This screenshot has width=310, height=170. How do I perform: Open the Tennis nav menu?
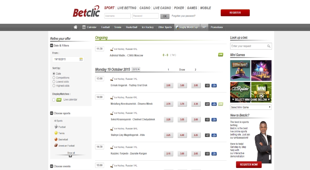[x=118, y=27]
